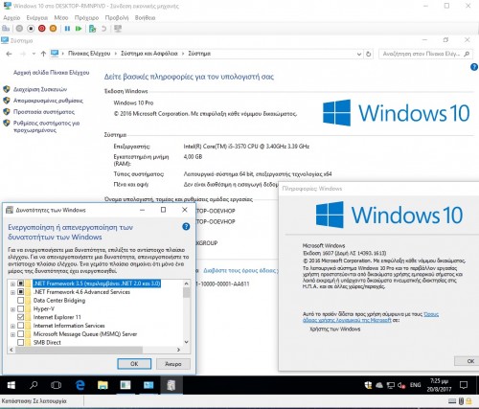Click the ENG language indicator in tray
479x409 pixels.
click(x=415, y=385)
